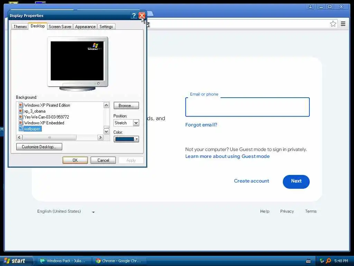
Task: Close the Display Properties dialog
Action: coord(141,15)
